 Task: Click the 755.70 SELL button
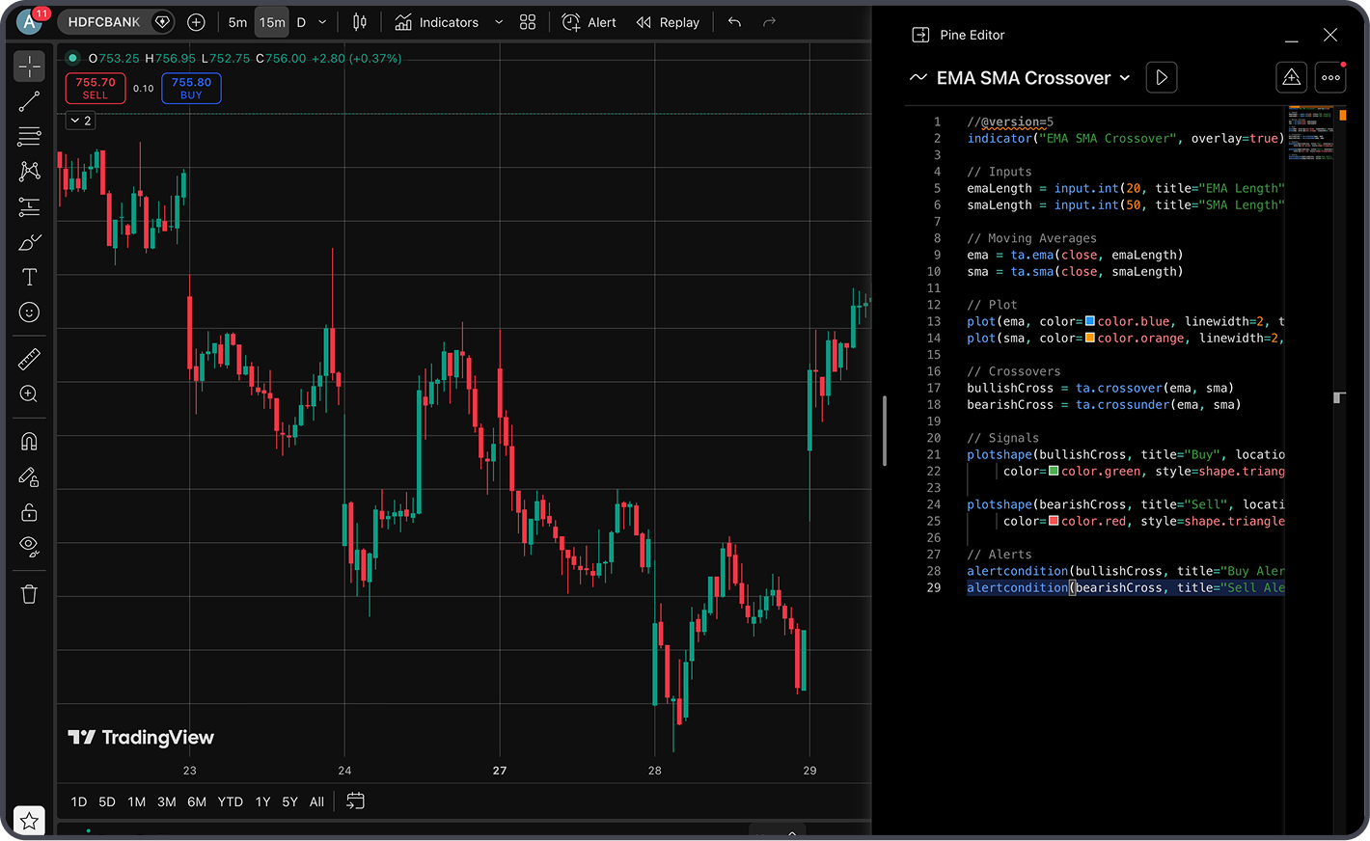[96, 88]
